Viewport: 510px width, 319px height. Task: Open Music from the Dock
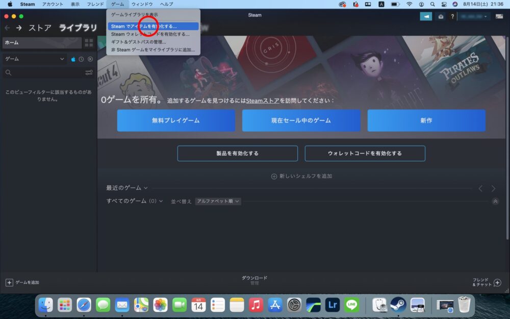point(256,305)
